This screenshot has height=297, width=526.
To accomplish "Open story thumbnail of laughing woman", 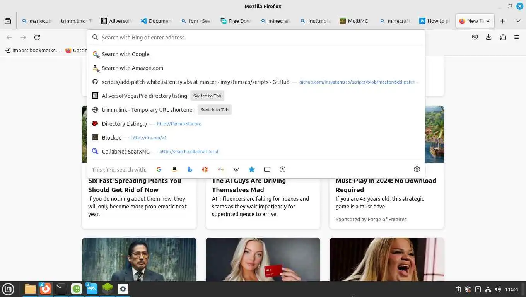I will coord(387,259).
